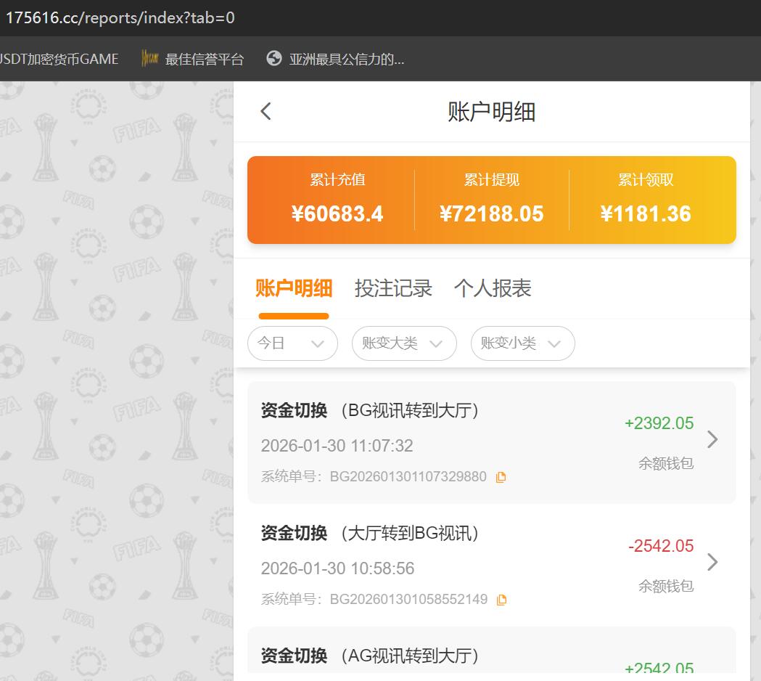The image size is (761, 681).
Task: Click copy icon beside order BG202601301058552149
Action: click(x=500, y=600)
